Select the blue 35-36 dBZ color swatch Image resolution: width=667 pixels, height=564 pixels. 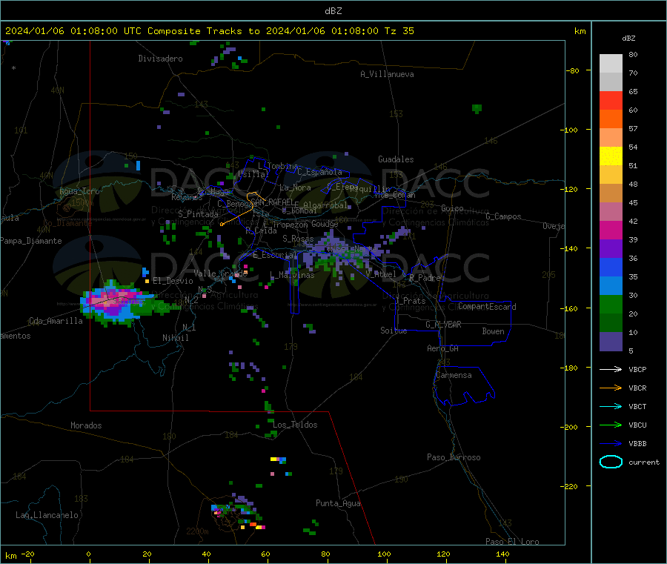[x=611, y=267]
